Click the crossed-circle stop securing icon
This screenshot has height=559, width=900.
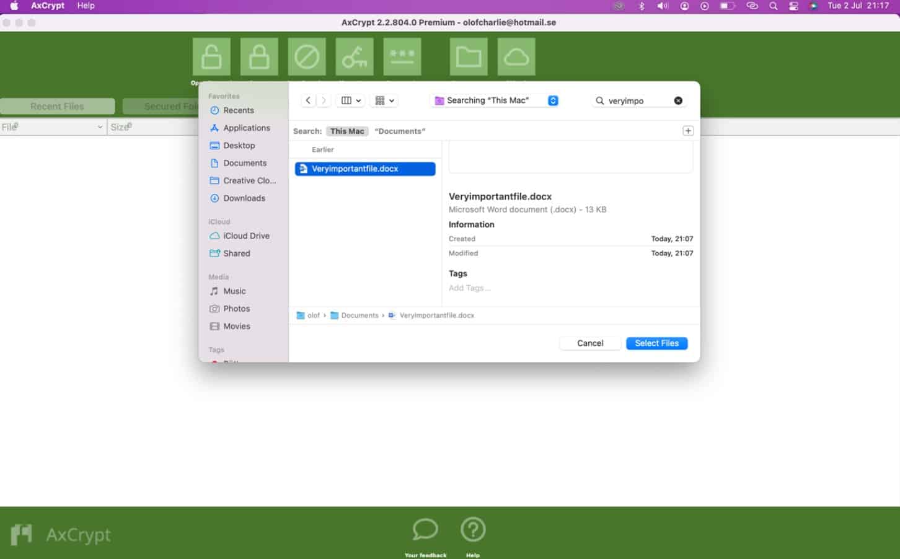(307, 56)
